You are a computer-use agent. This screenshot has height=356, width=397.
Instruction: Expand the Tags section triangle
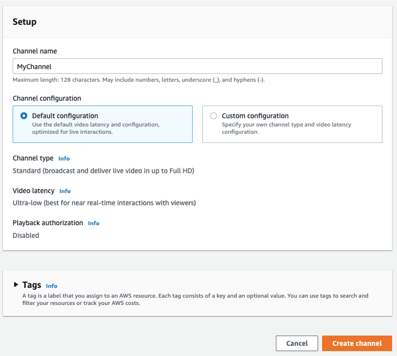point(16,285)
